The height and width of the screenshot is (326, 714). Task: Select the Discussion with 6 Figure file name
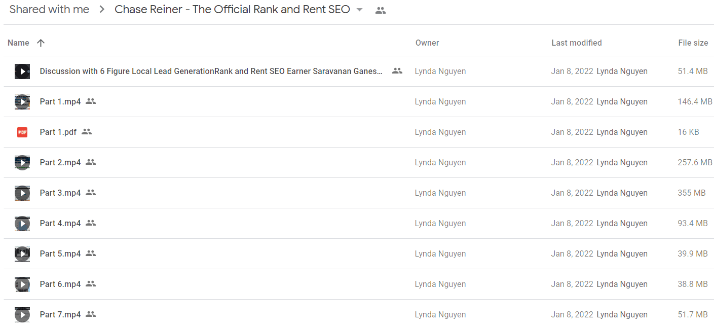tap(211, 71)
